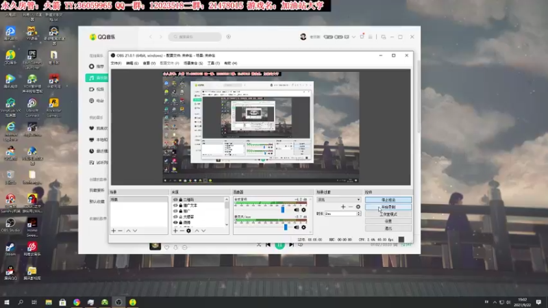Click the third OBS controls button
Screen dimensions: 548x308
[x=388, y=214]
